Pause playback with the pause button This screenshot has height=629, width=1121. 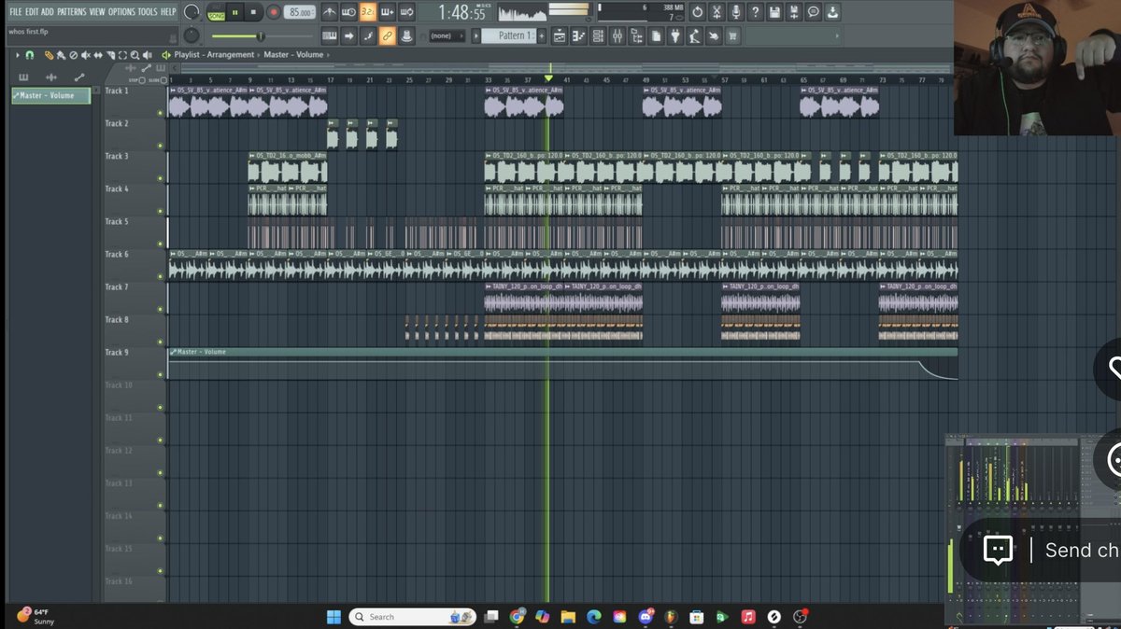pos(235,13)
